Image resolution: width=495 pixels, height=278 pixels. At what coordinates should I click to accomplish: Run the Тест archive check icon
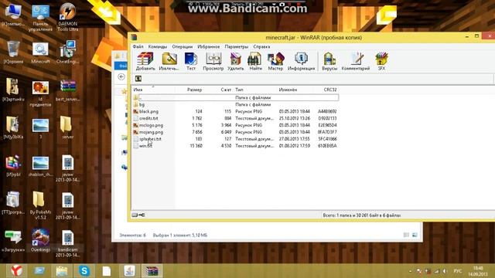pos(191,61)
